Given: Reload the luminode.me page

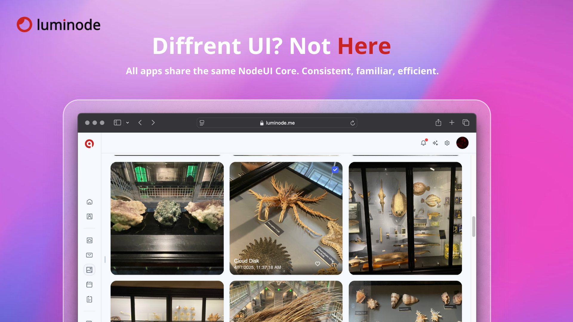Looking at the screenshot, I should click(352, 123).
